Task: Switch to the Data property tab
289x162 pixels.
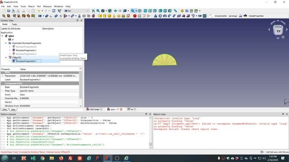Action: pos(13,109)
